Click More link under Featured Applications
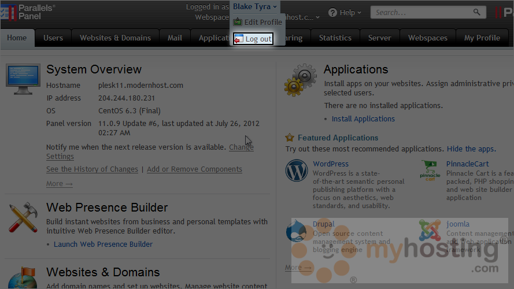 click(298, 268)
